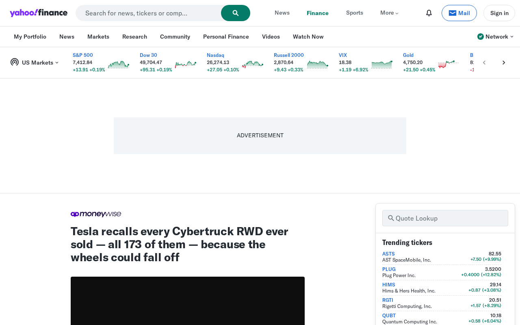
Task: Open the Dow 30 index quote
Action: click(148, 55)
